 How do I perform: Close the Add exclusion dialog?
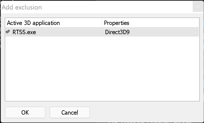pos(196,7)
